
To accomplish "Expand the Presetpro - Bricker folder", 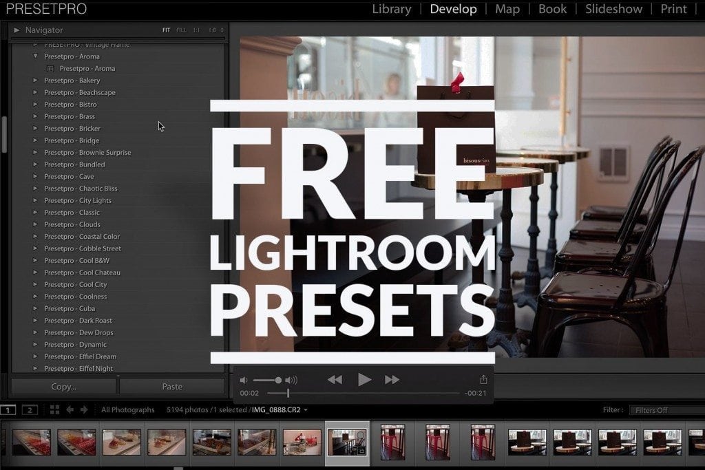I will [35, 128].
